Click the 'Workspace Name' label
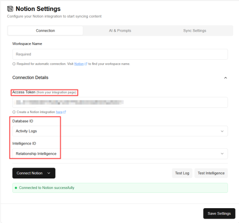This screenshot has height=223, width=239. (x=27, y=44)
